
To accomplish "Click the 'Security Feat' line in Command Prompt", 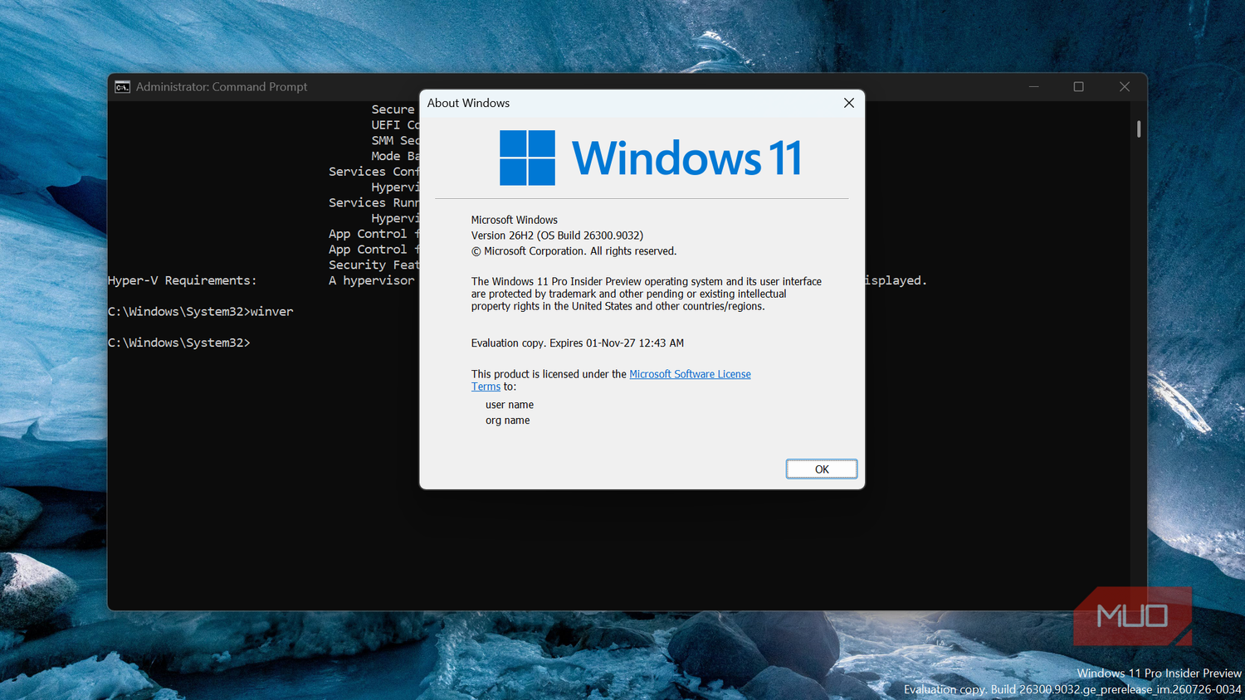I will (373, 265).
